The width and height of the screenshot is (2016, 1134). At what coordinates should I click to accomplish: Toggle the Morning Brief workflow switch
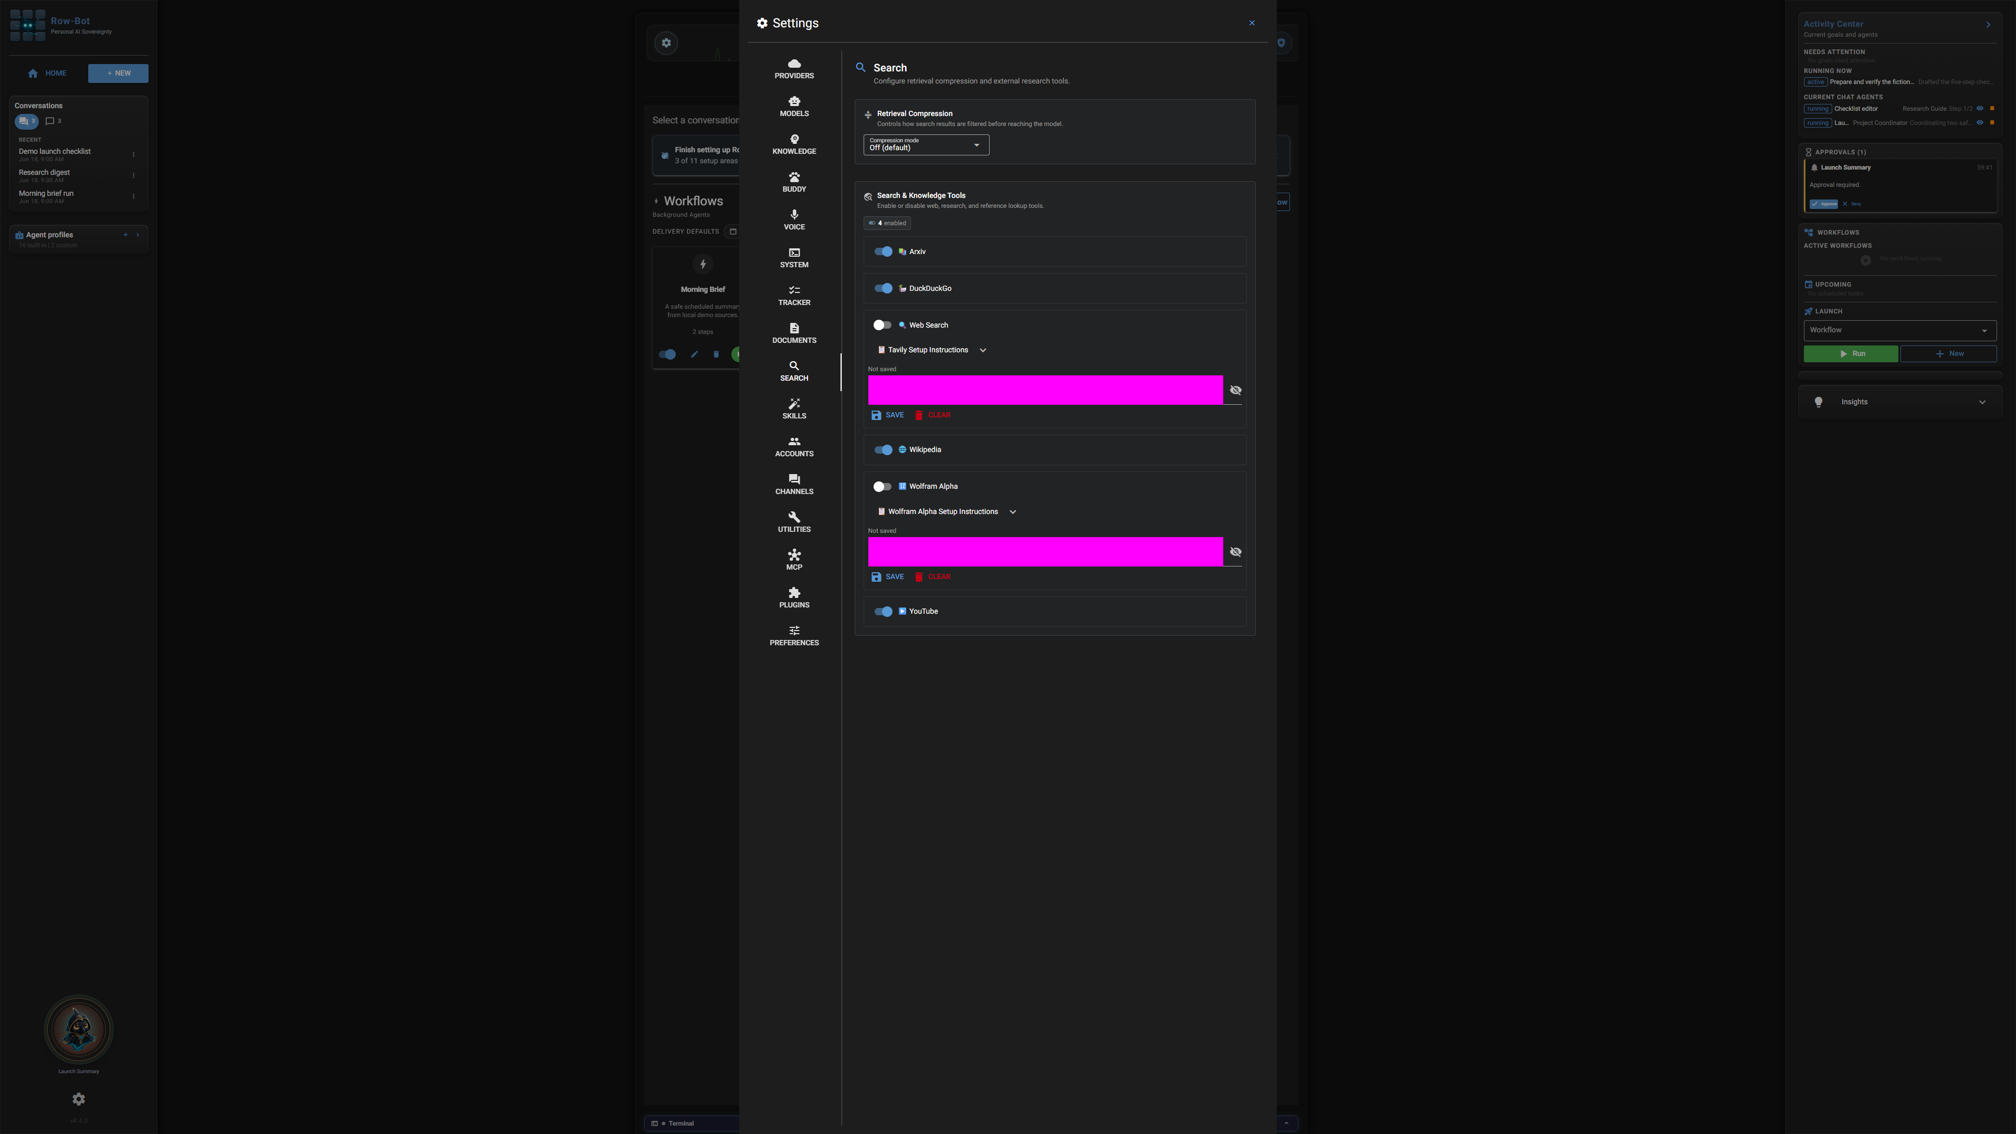click(x=667, y=354)
